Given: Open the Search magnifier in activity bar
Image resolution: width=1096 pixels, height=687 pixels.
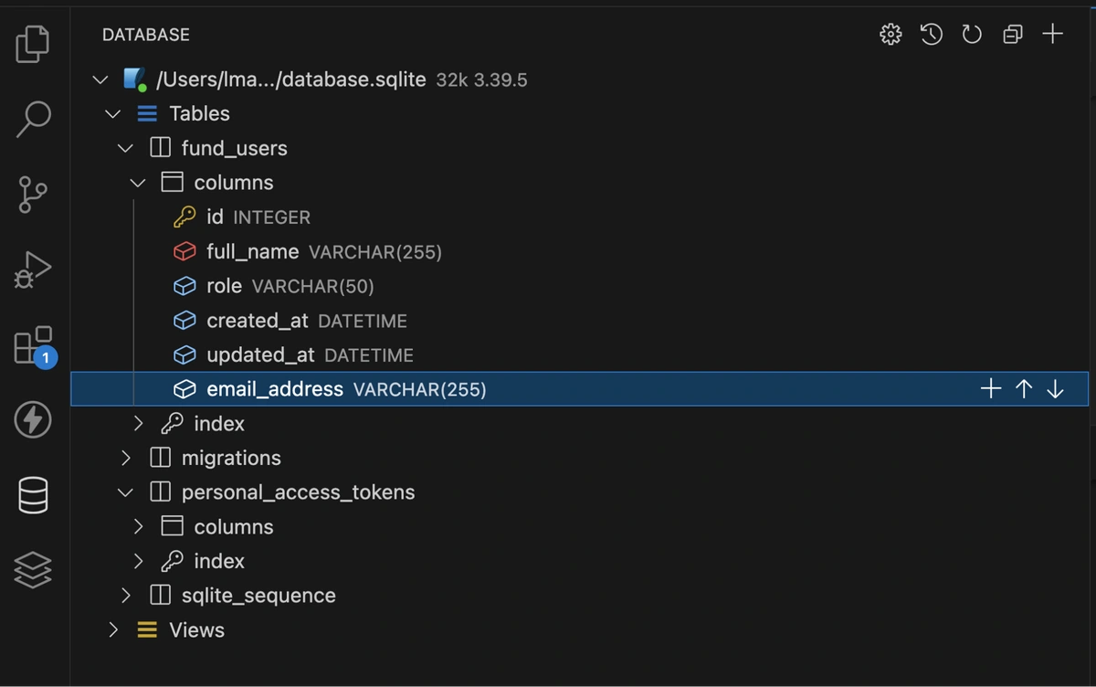Looking at the screenshot, I should pyautogui.click(x=33, y=119).
